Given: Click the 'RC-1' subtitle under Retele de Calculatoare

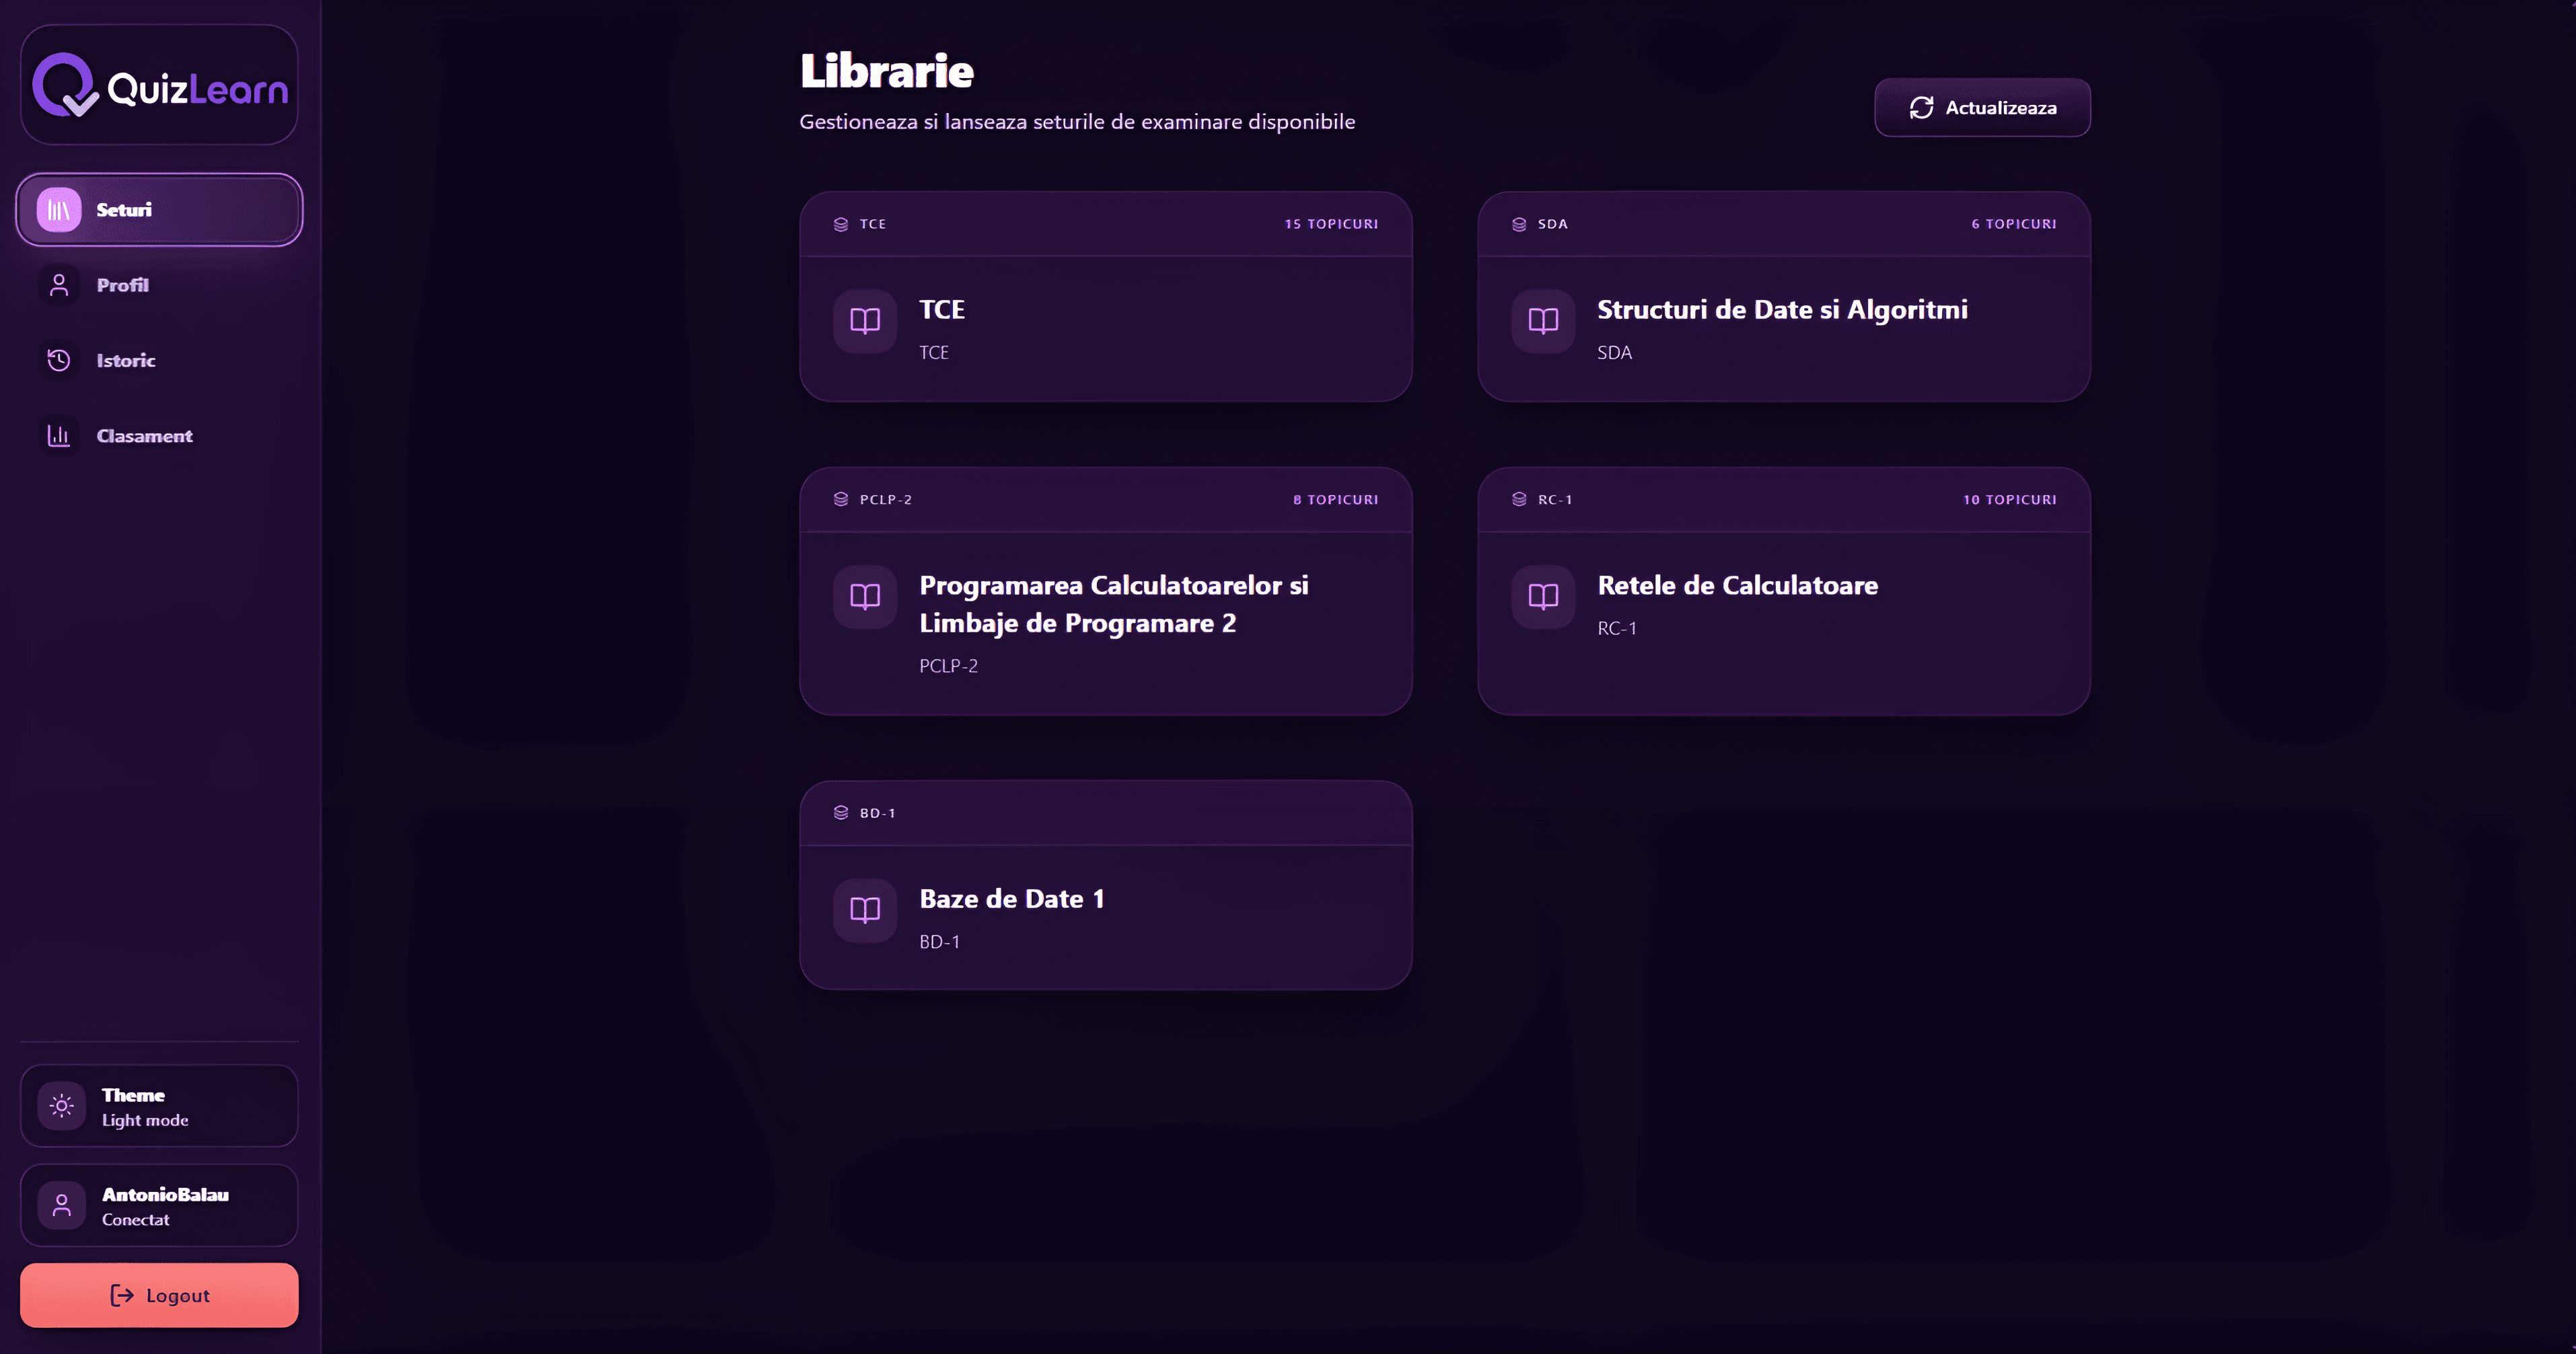Looking at the screenshot, I should (1617, 628).
